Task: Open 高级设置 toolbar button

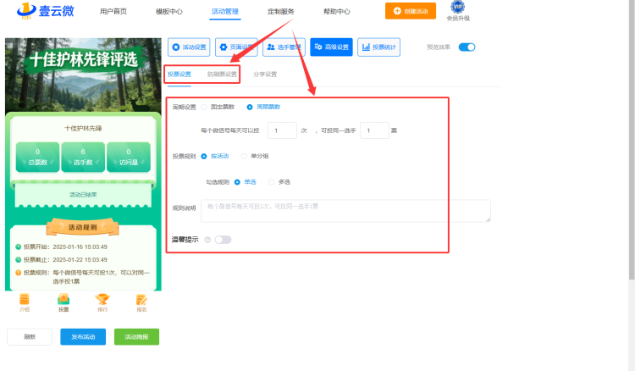Action: coord(331,47)
